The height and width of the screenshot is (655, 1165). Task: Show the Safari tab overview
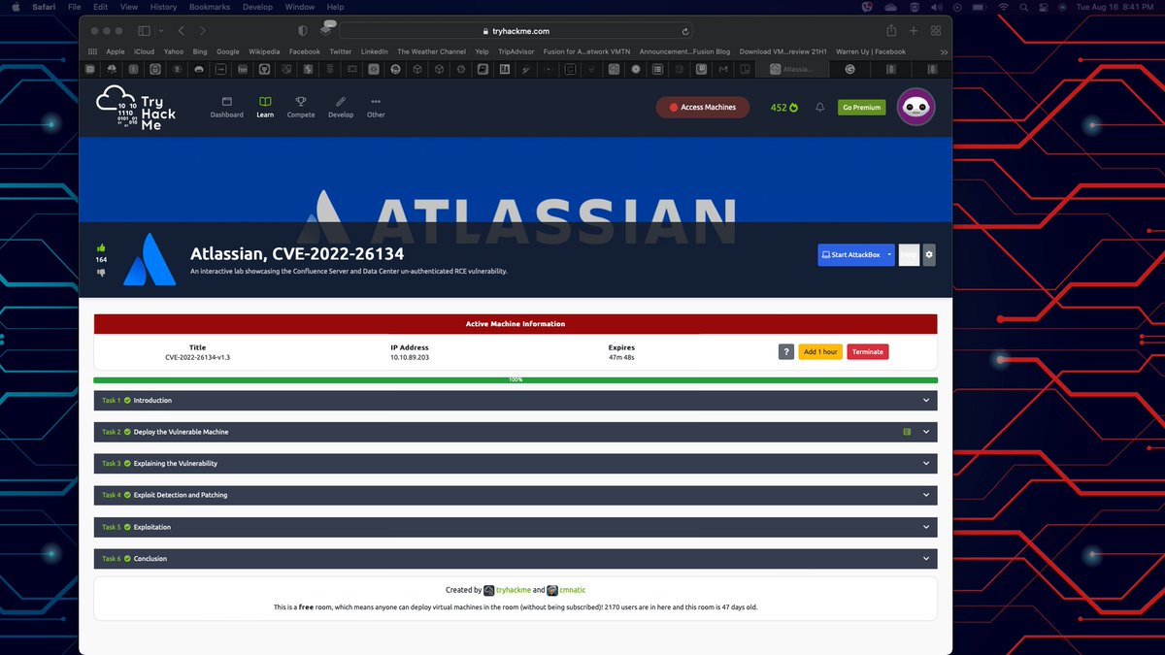click(x=936, y=31)
